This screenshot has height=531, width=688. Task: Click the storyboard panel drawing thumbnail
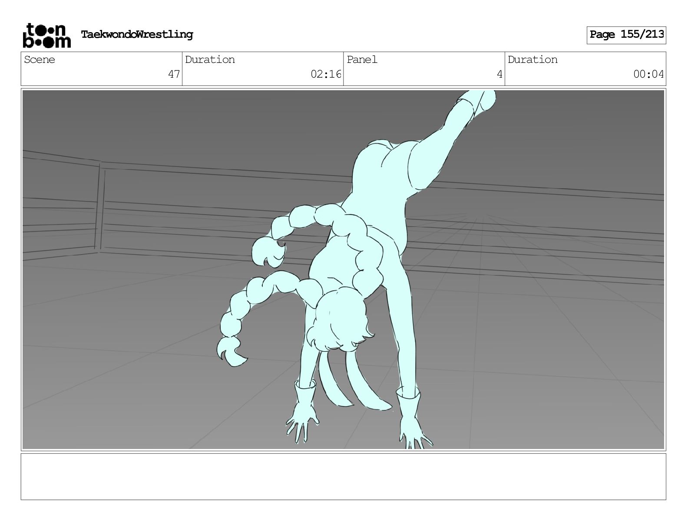(x=344, y=269)
